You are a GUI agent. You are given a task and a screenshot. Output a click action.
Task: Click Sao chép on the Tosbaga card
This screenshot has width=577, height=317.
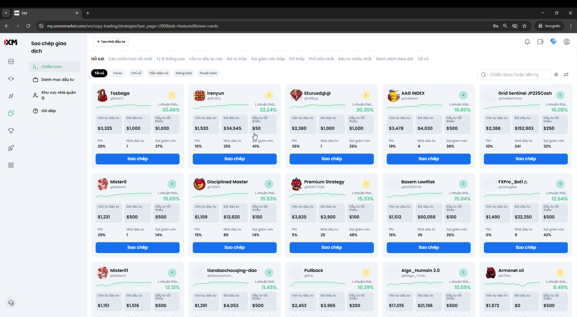click(x=137, y=159)
